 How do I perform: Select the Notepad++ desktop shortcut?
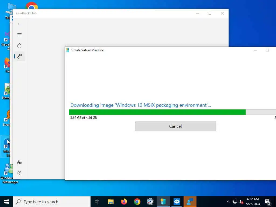pos(6,92)
